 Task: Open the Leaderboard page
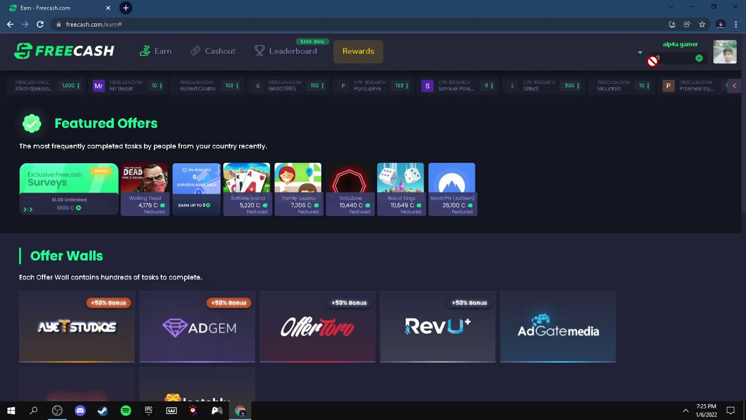coord(286,51)
